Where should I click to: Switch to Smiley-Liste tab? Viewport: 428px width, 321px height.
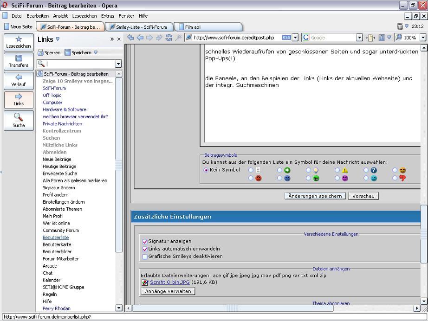click(x=139, y=27)
